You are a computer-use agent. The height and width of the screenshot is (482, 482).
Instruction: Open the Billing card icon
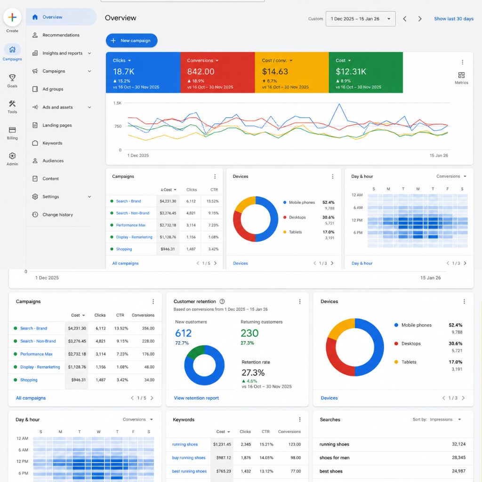click(x=12, y=130)
